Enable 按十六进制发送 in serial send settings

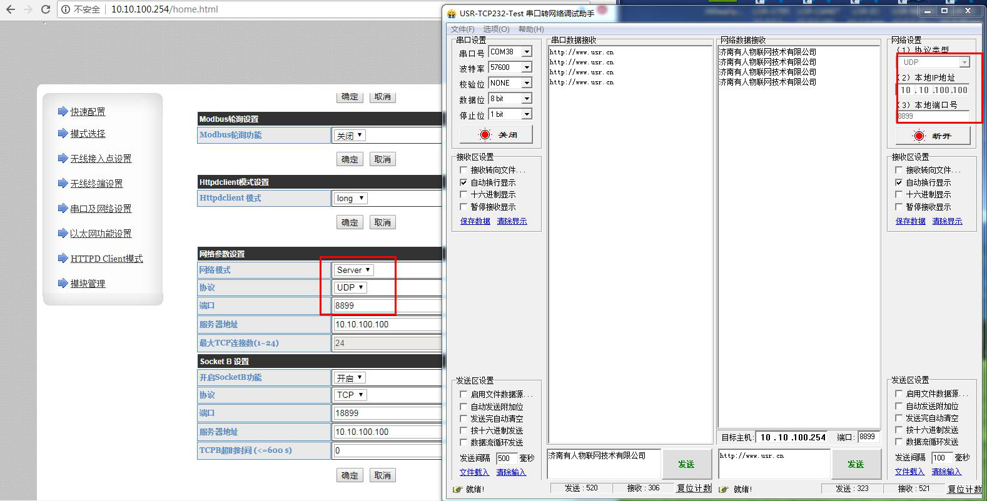click(x=463, y=430)
